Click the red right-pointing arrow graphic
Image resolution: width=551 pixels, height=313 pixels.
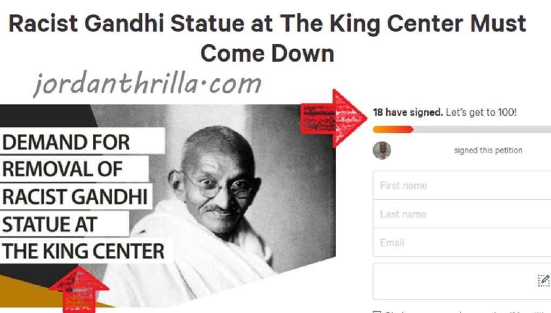[x=334, y=118]
